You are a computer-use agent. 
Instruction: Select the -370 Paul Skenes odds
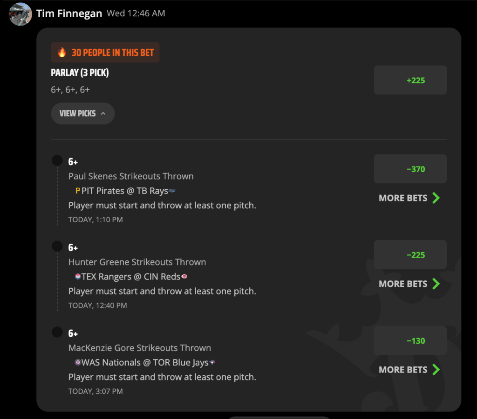[410, 169]
